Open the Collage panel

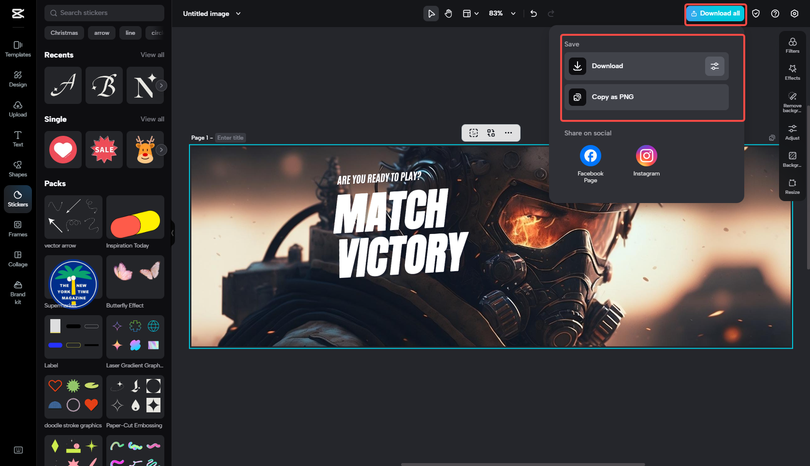tap(18, 259)
